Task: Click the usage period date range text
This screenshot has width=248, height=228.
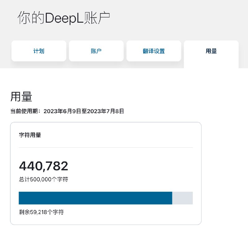Action: tap(68, 111)
